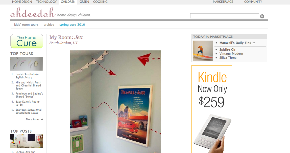The image size is (290, 153).
Task: Open spring cure 2010 link
Action: pyautogui.click(x=72, y=24)
